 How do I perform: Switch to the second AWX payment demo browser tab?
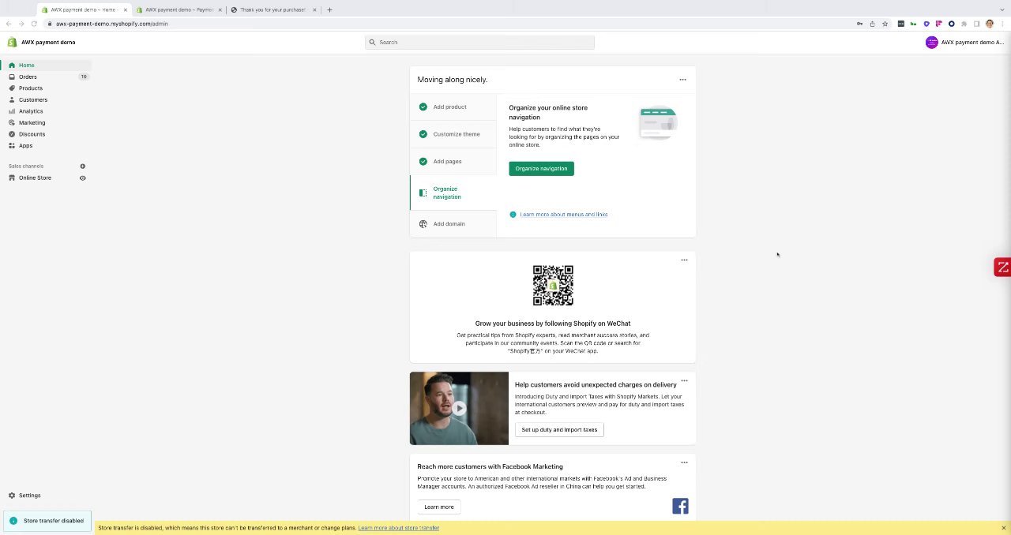click(x=179, y=9)
